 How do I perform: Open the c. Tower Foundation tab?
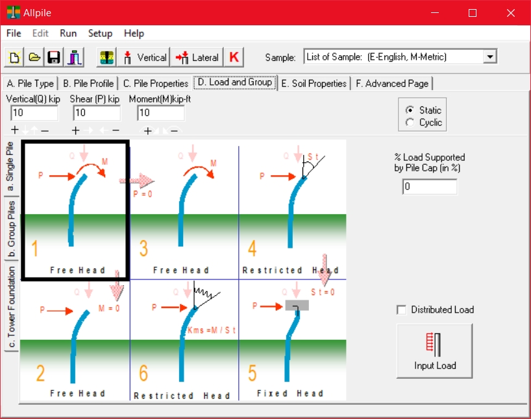point(10,308)
